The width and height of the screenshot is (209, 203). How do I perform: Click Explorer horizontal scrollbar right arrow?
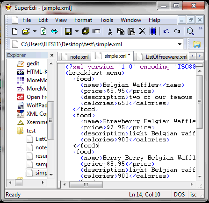pos(43,182)
